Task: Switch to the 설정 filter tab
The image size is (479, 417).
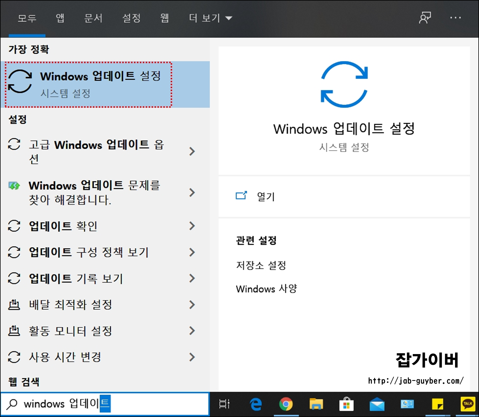Action: coord(131,18)
